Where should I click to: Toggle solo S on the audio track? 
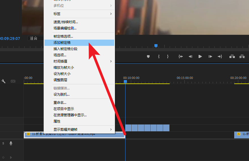click(3, 143)
